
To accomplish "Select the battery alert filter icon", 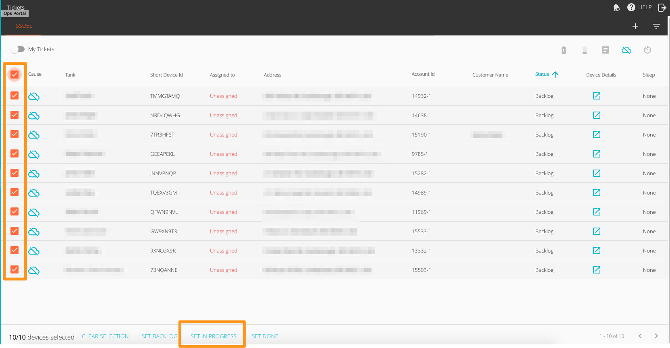I will pyautogui.click(x=564, y=50).
